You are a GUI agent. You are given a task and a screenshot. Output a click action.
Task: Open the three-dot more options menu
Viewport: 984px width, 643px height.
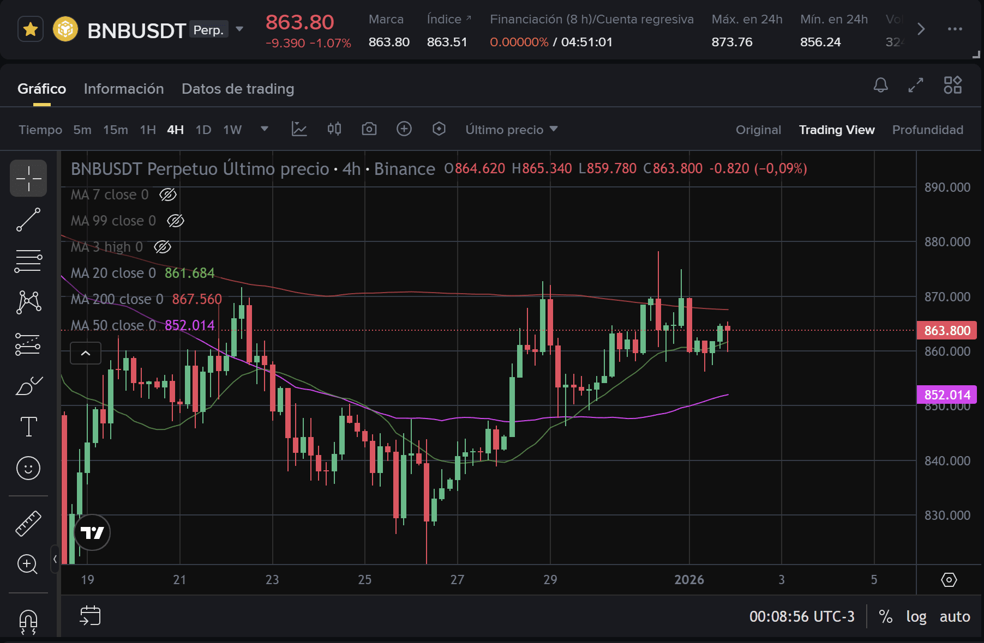[955, 29]
